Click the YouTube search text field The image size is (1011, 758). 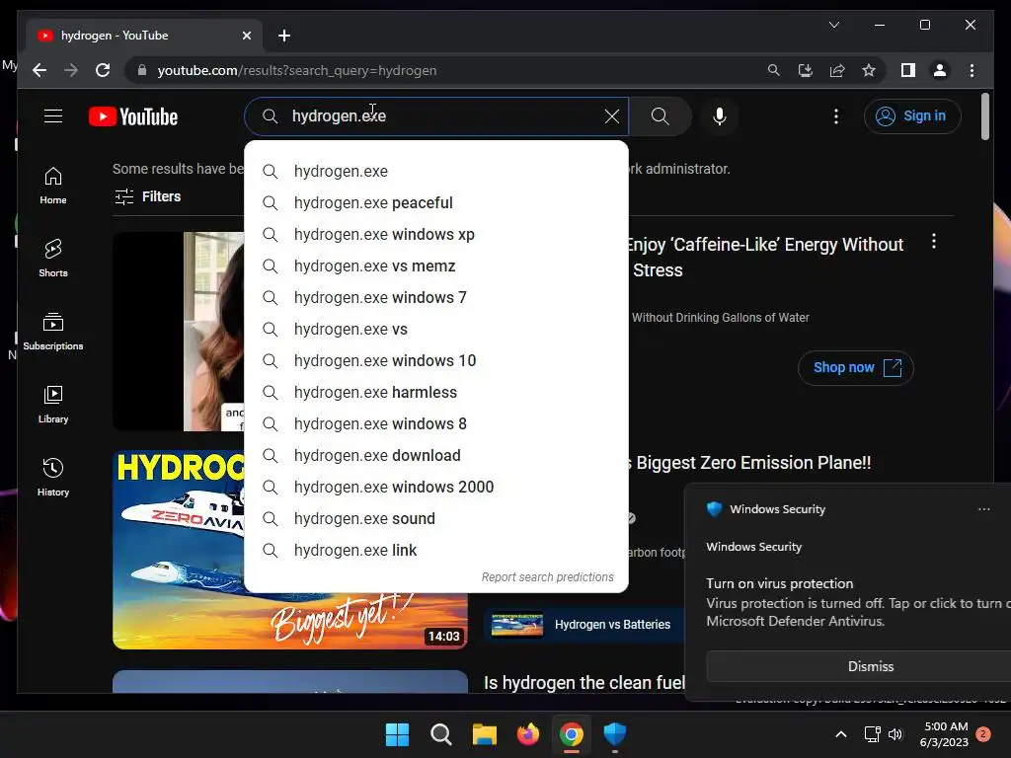tap(436, 116)
